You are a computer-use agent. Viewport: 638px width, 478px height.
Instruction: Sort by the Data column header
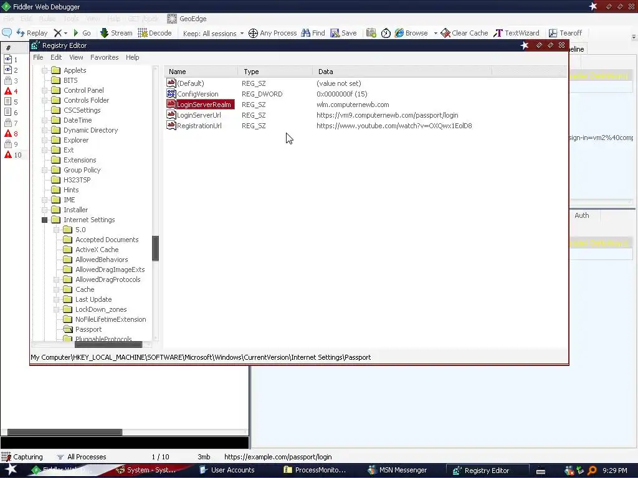click(x=402, y=72)
